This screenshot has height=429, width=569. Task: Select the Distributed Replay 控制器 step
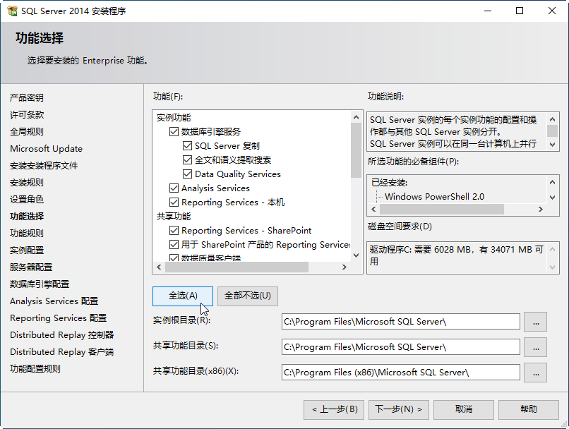62,334
